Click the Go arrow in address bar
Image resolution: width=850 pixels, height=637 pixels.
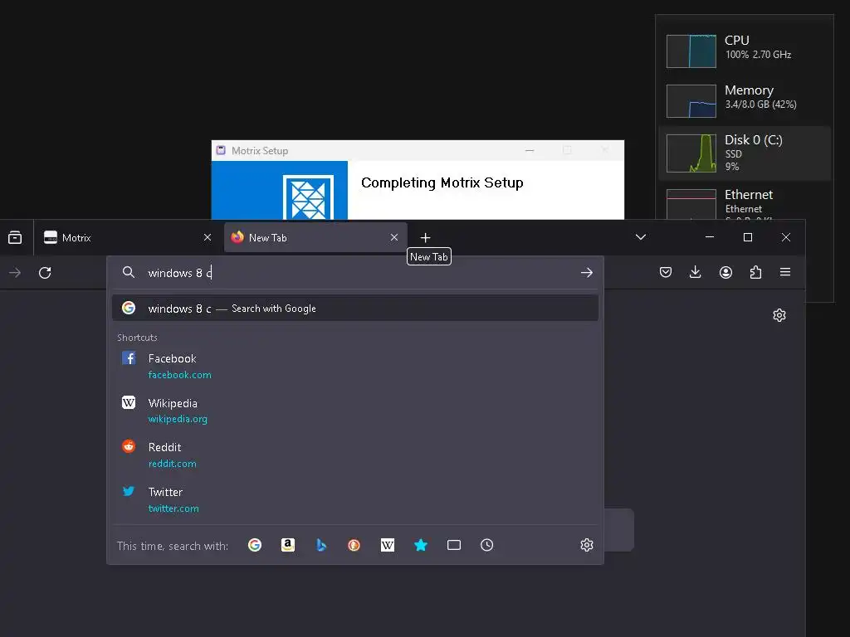(x=587, y=272)
